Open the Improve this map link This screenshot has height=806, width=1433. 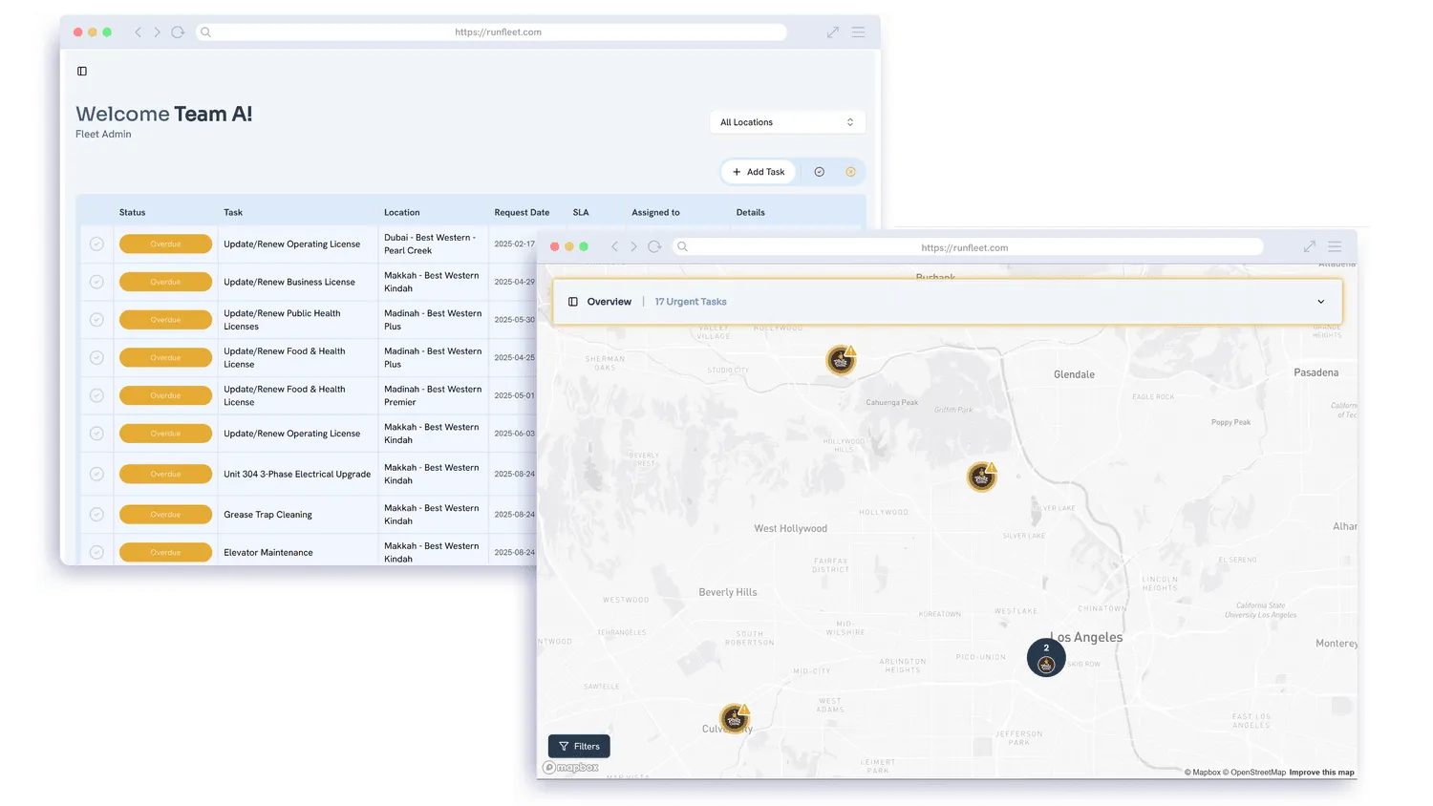pos(1321,773)
